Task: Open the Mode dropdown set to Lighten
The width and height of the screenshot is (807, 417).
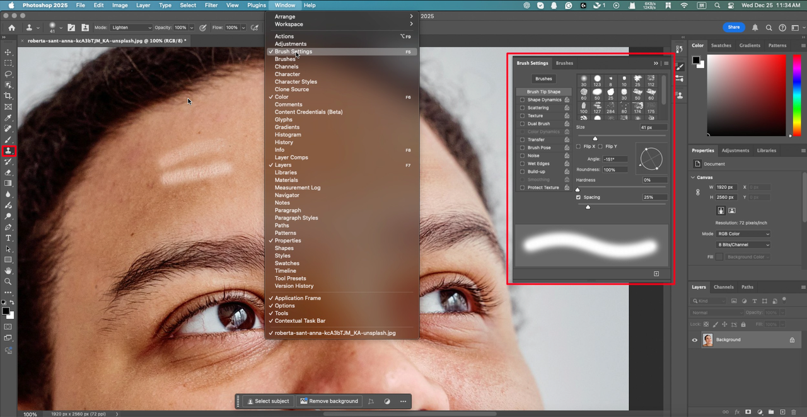Action: tap(131, 28)
